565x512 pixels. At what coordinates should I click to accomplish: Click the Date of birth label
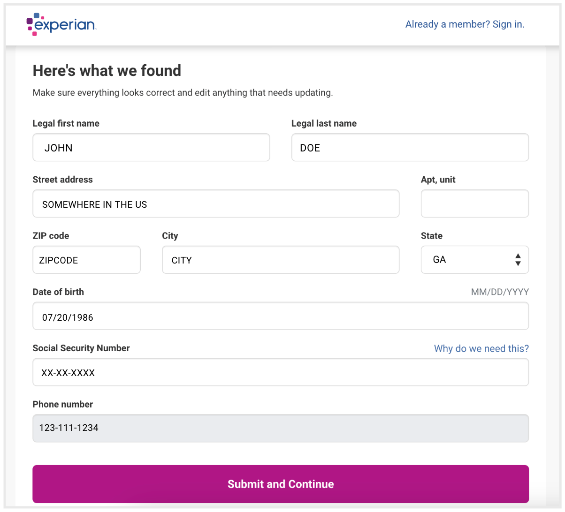[58, 292]
